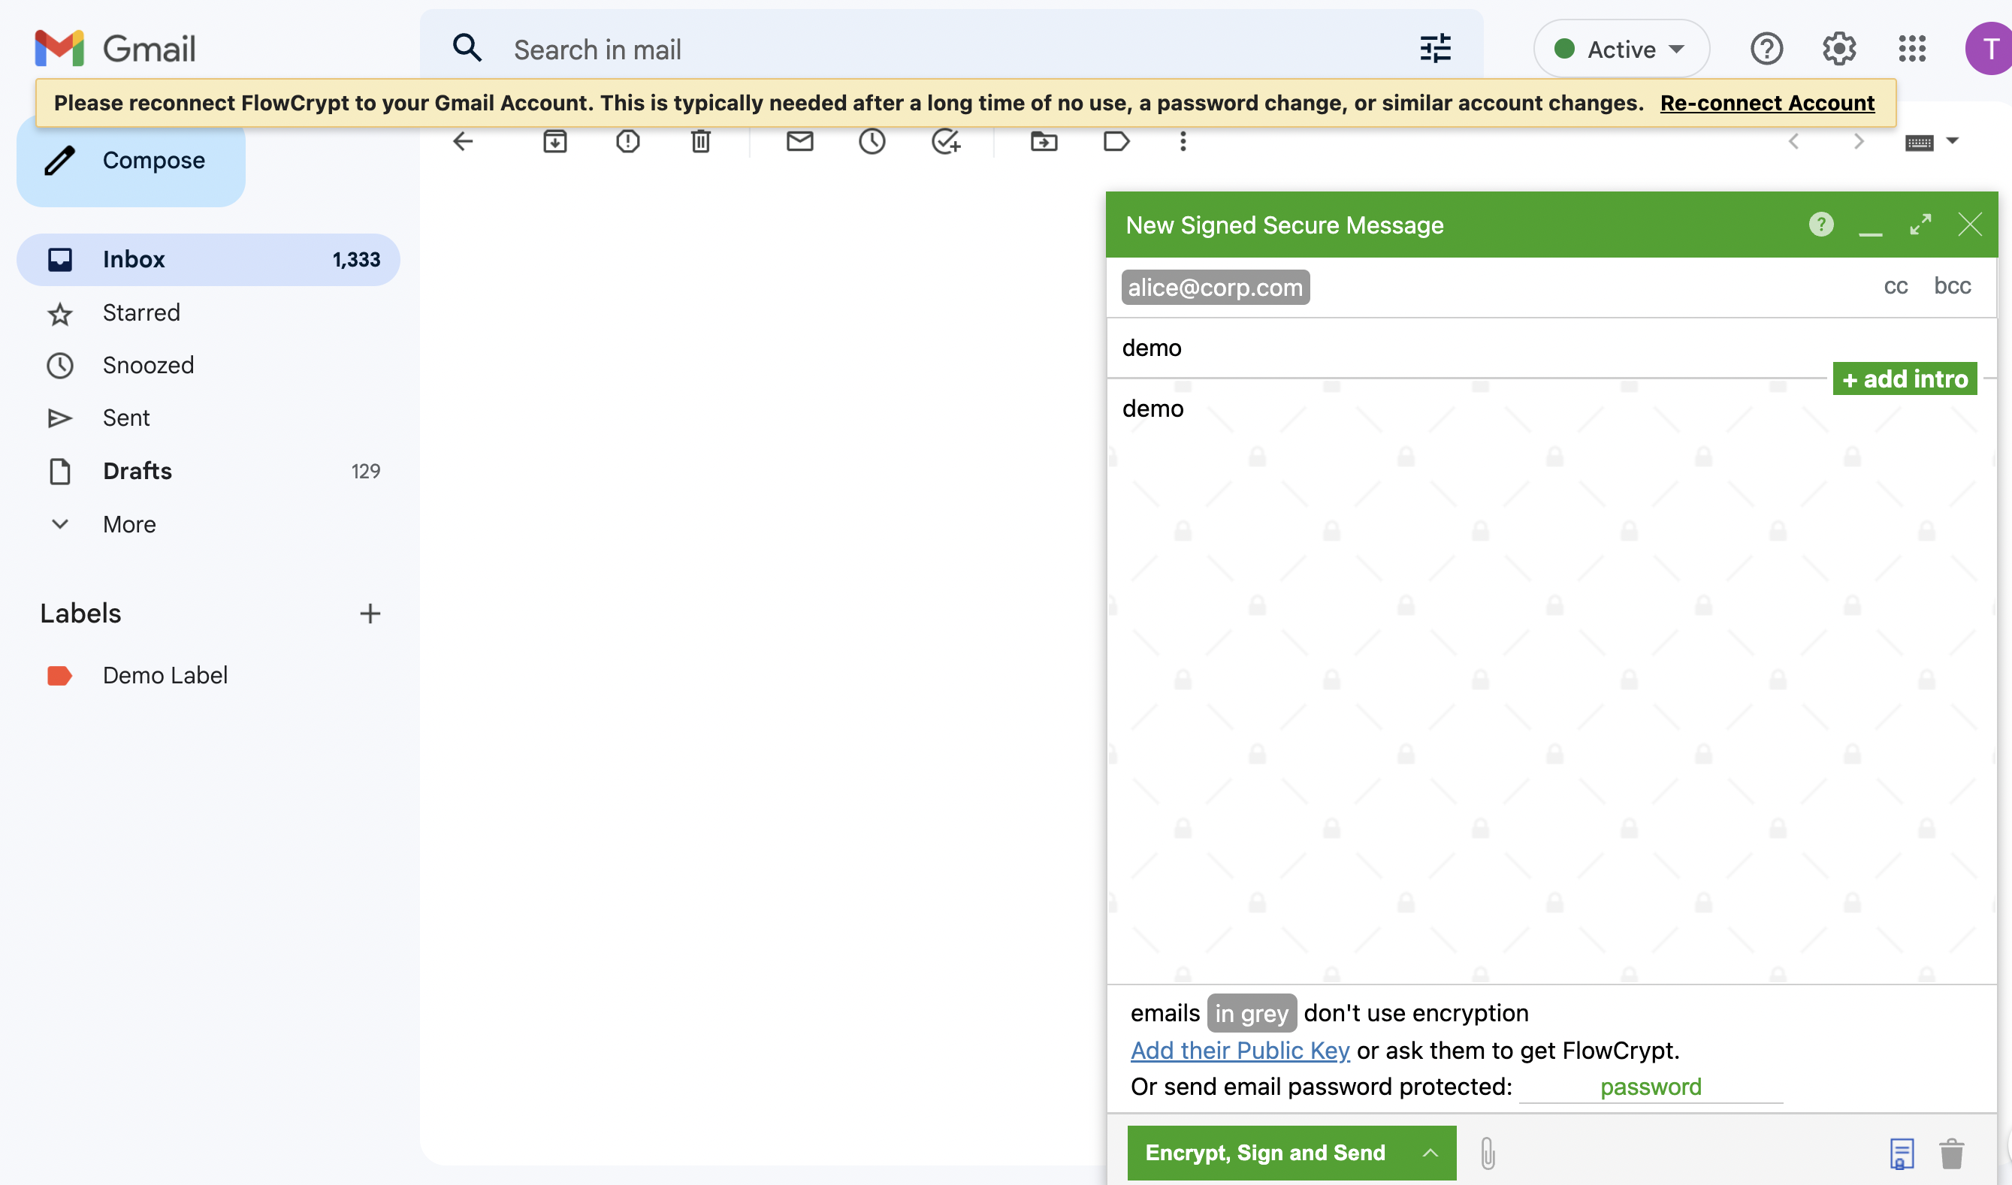Image resolution: width=2012 pixels, height=1185 pixels.
Task: Click Add their Public Key link
Action: (x=1239, y=1049)
